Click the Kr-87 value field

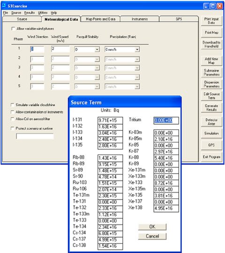click(166, 152)
